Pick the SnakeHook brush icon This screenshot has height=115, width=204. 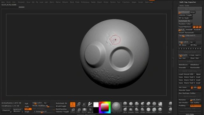(x=131, y=110)
